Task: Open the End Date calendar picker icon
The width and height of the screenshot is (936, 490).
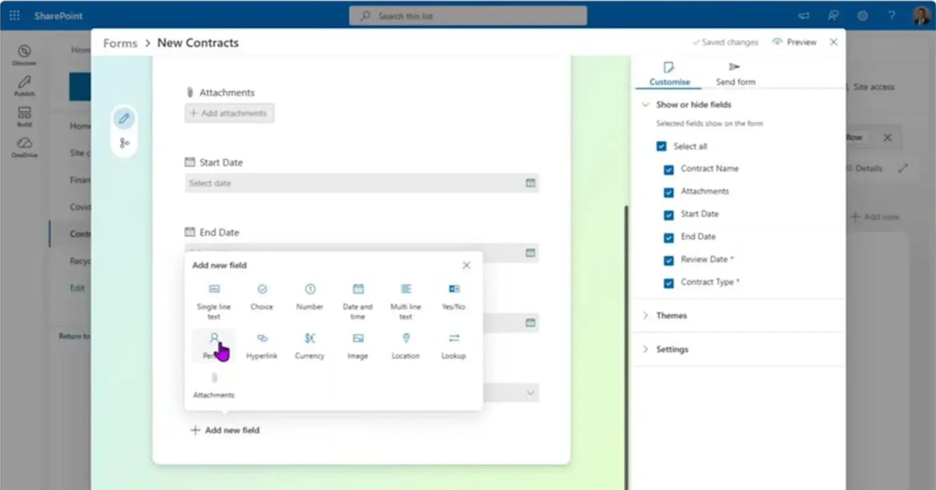Action: pos(530,253)
